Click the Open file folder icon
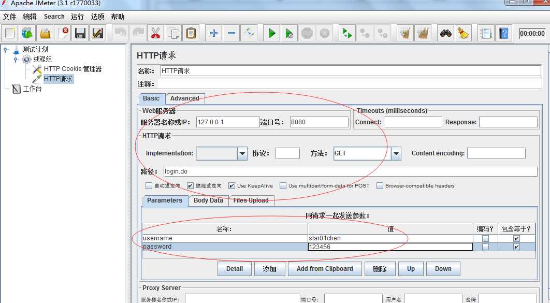The height and width of the screenshot is (303, 550). coord(45,33)
